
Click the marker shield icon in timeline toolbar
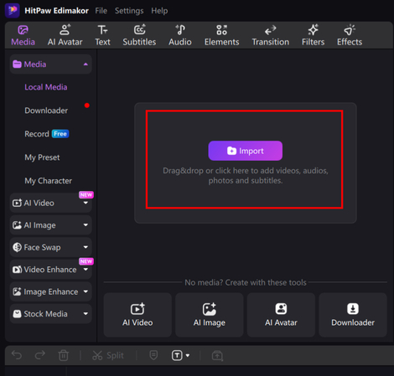[153, 355]
